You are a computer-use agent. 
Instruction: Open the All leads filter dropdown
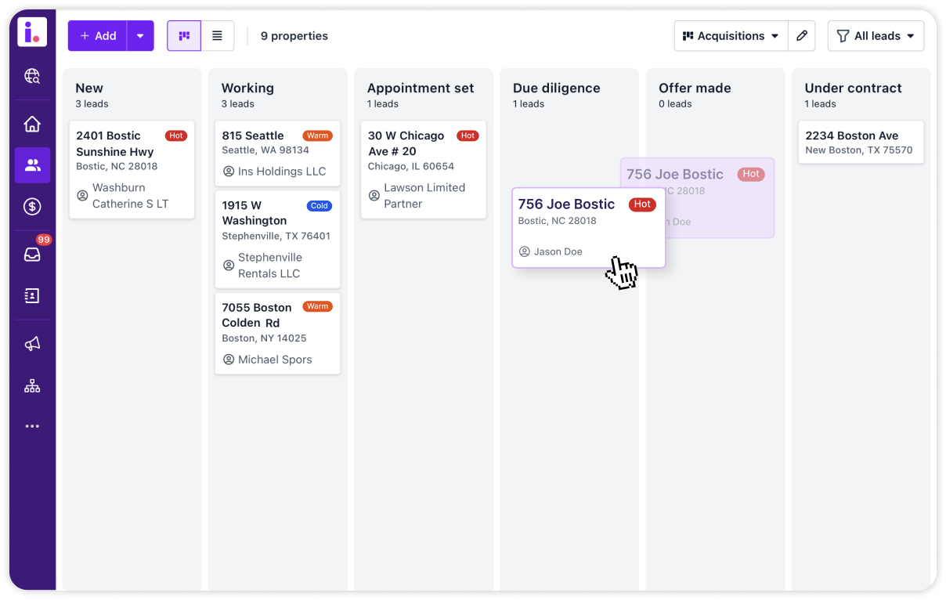coord(876,36)
